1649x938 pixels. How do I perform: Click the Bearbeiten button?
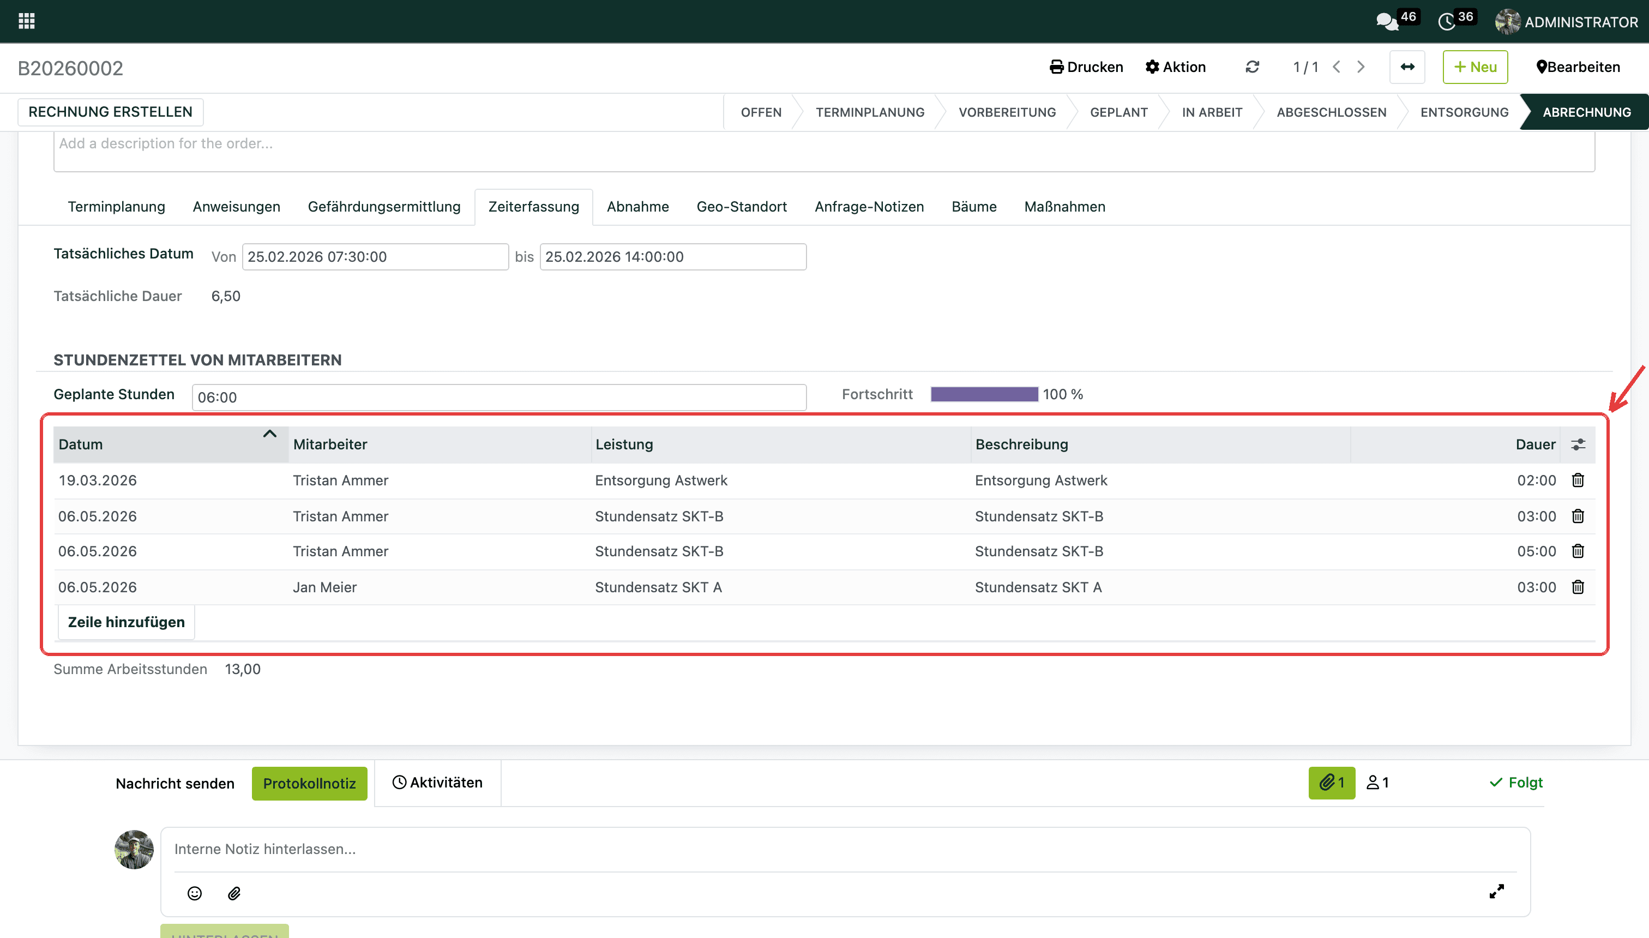(x=1578, y=67)
